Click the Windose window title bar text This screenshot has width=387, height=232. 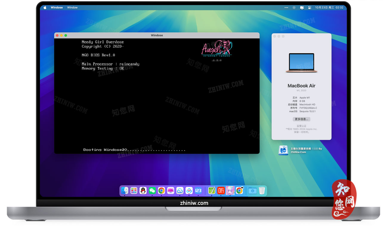(157, 35)
